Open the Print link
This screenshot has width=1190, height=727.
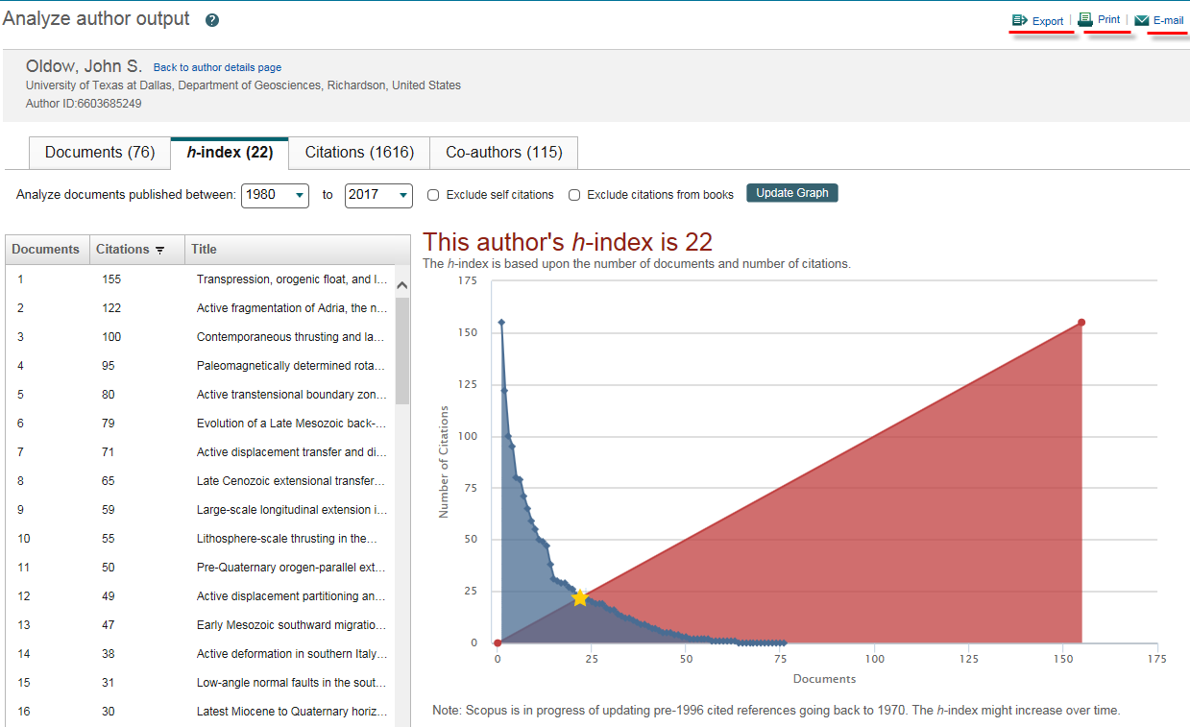[x=1108, y=19]
